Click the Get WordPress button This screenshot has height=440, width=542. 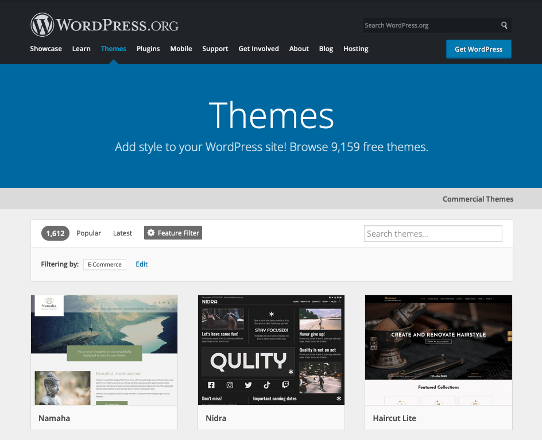coord(478,49)
